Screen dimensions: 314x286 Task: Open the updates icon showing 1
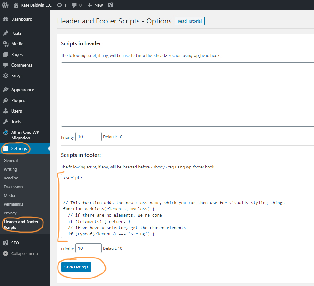tap(59, 5)
